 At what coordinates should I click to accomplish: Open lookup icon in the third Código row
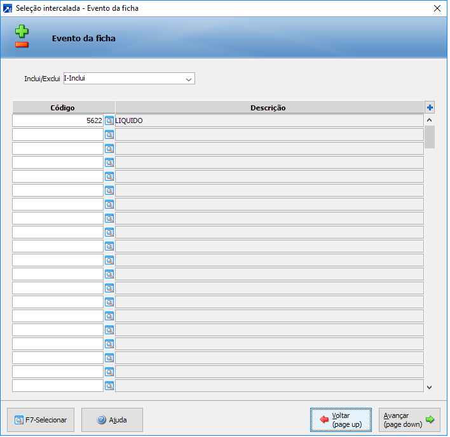click(109, 148)
